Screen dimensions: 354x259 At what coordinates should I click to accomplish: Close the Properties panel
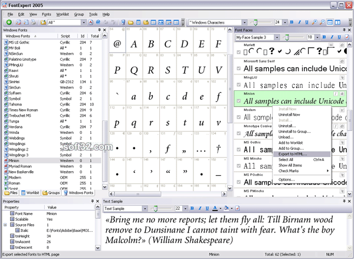97,201
